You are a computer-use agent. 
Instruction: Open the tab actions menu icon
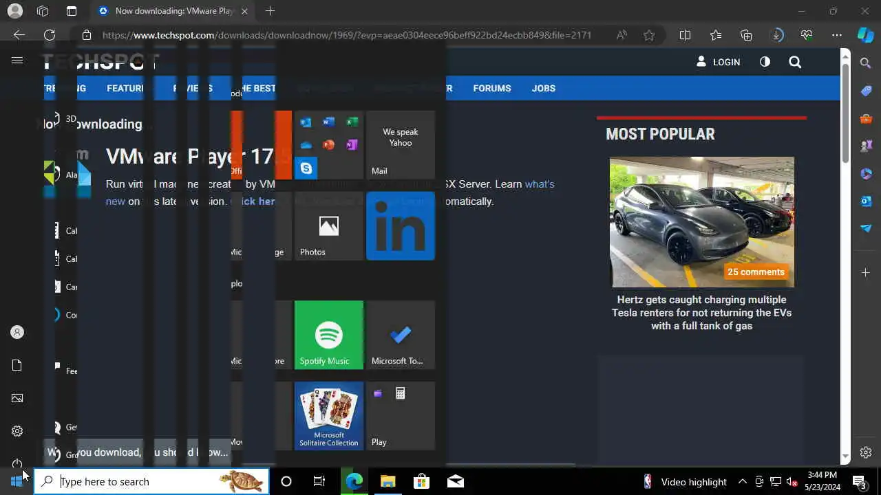tap(72, 11)
